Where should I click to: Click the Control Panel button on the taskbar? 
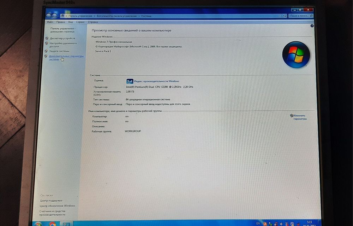tap(67, 224)
